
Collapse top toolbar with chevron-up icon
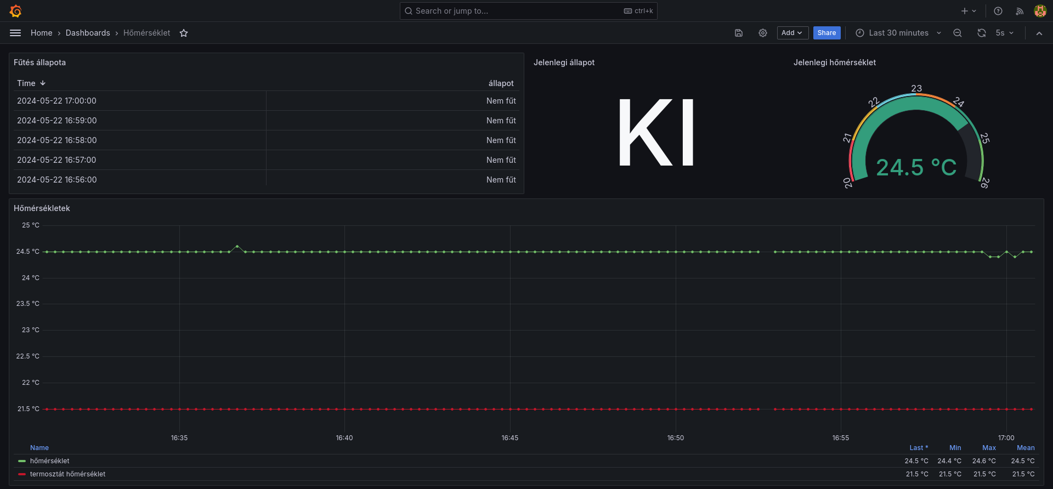[1039, 33]
